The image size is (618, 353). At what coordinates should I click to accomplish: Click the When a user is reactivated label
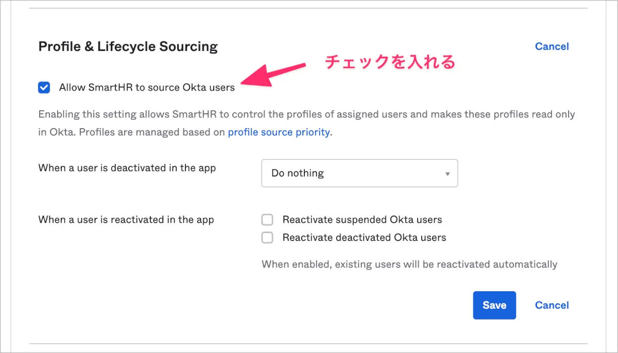coord(126,220)
